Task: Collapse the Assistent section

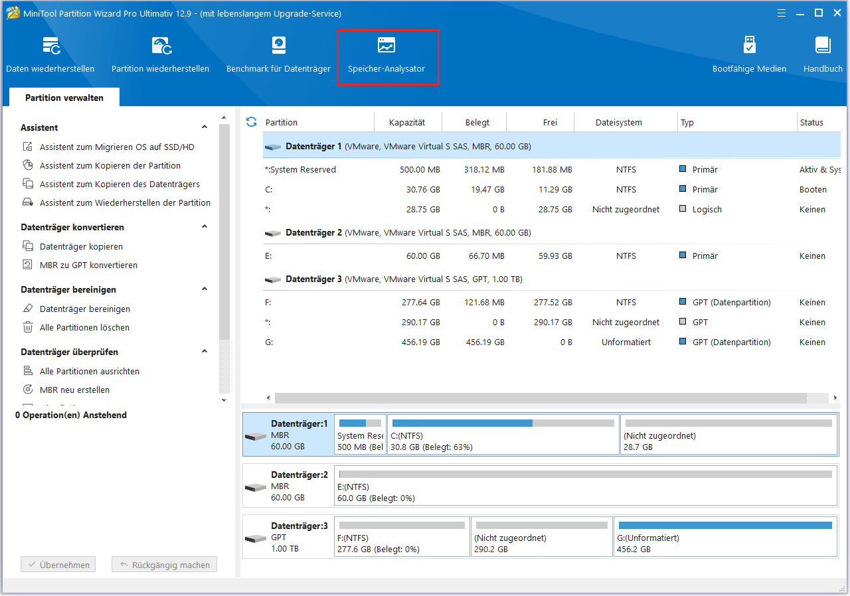Action: [205, 127]
